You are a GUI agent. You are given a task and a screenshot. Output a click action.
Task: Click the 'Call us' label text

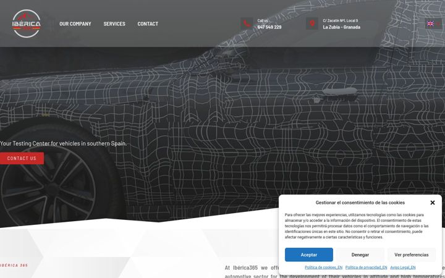click(x=263, y=21)
